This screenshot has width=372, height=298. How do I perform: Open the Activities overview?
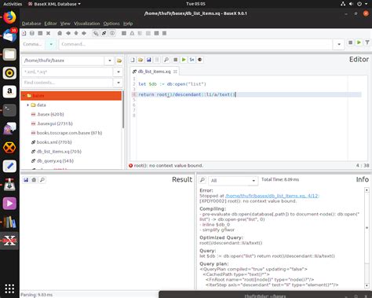[13, 4]
